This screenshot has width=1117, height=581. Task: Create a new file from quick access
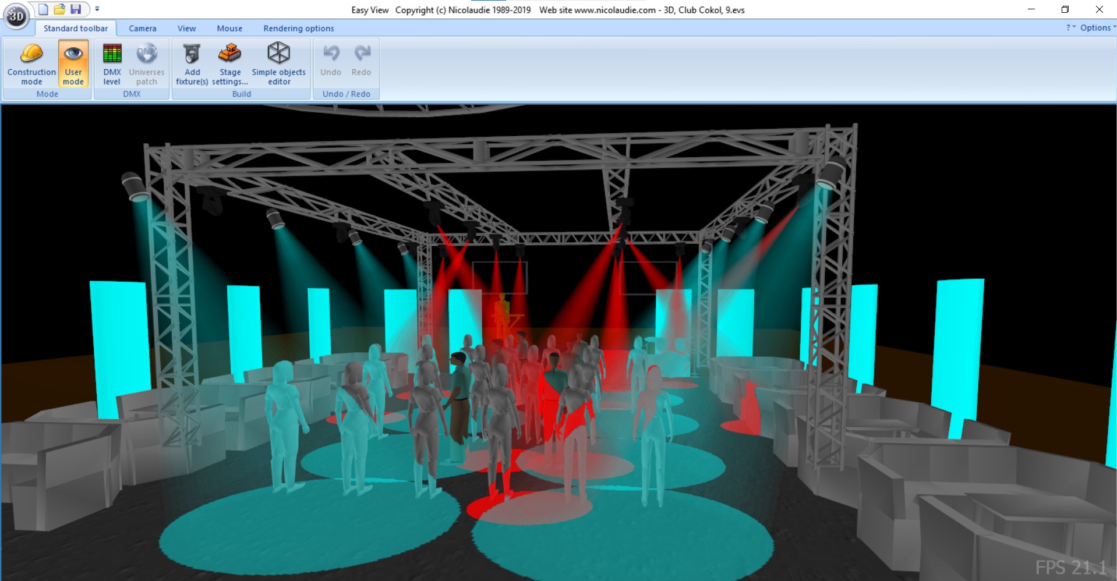(43, 9)
